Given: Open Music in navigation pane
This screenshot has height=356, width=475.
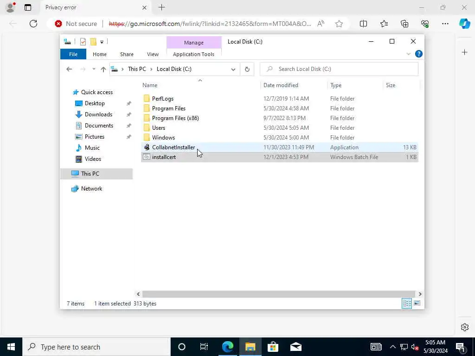Looking at the screenshot, I should tap(92, 148).
